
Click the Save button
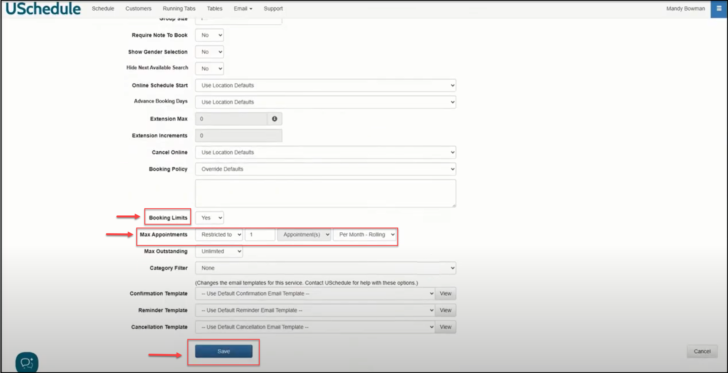click(224, 351)
